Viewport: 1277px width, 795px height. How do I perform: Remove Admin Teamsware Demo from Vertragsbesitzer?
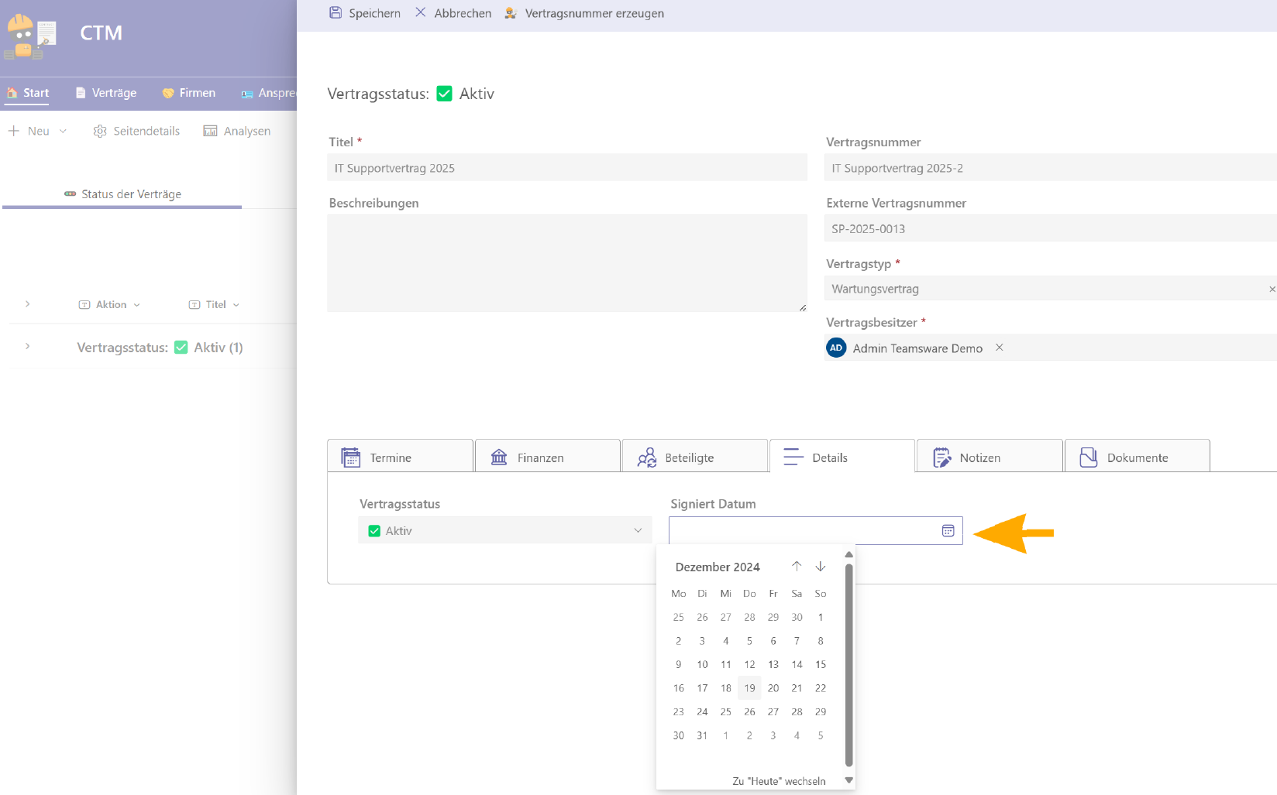(x=1000, y=348)
